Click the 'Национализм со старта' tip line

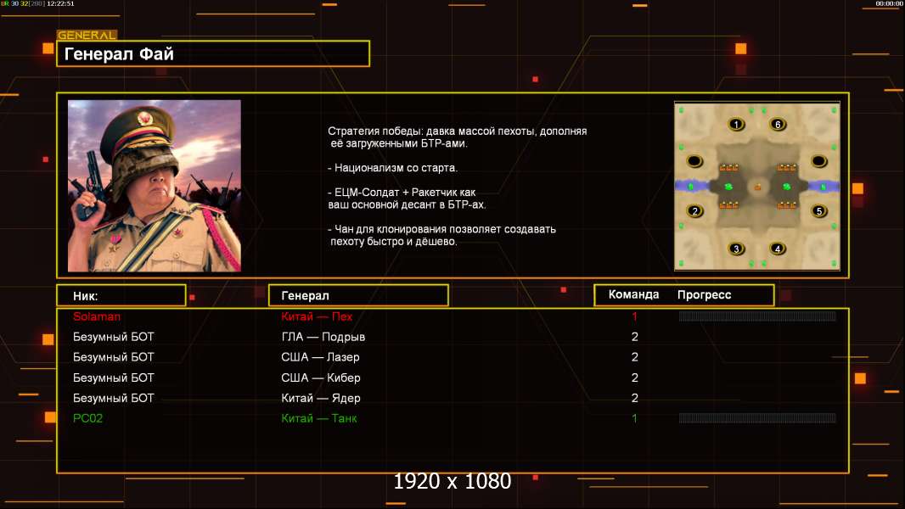point(392,168)
